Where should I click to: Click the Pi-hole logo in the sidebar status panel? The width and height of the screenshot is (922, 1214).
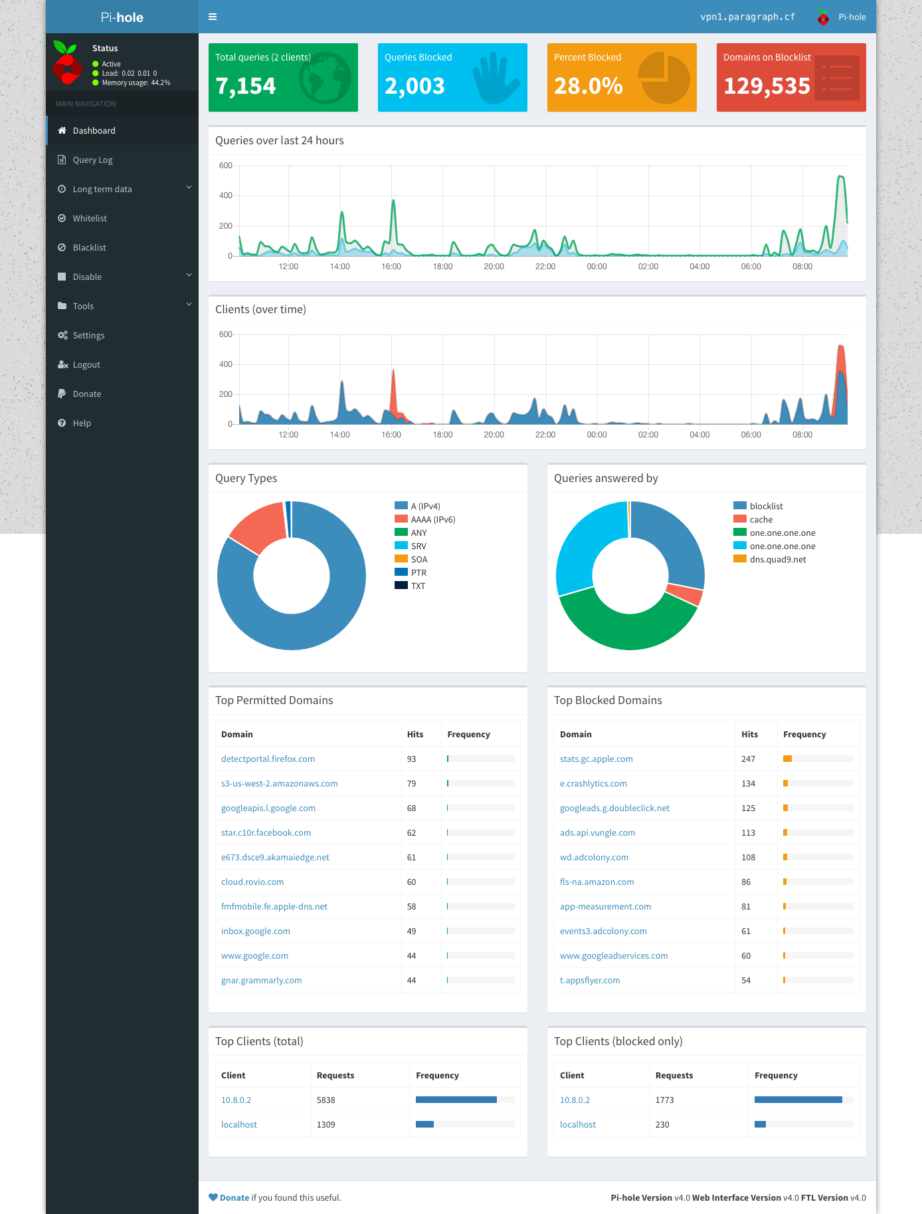[67, 62]
